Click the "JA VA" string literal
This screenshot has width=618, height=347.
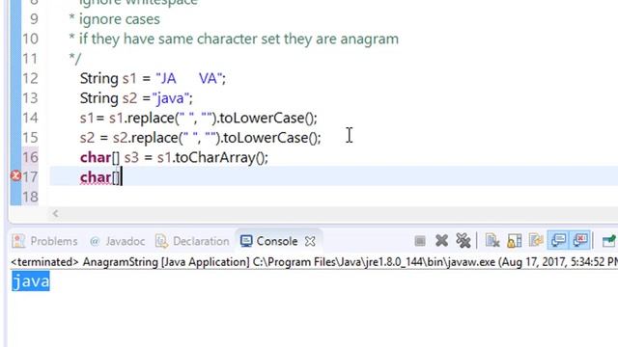click(188, 78)
